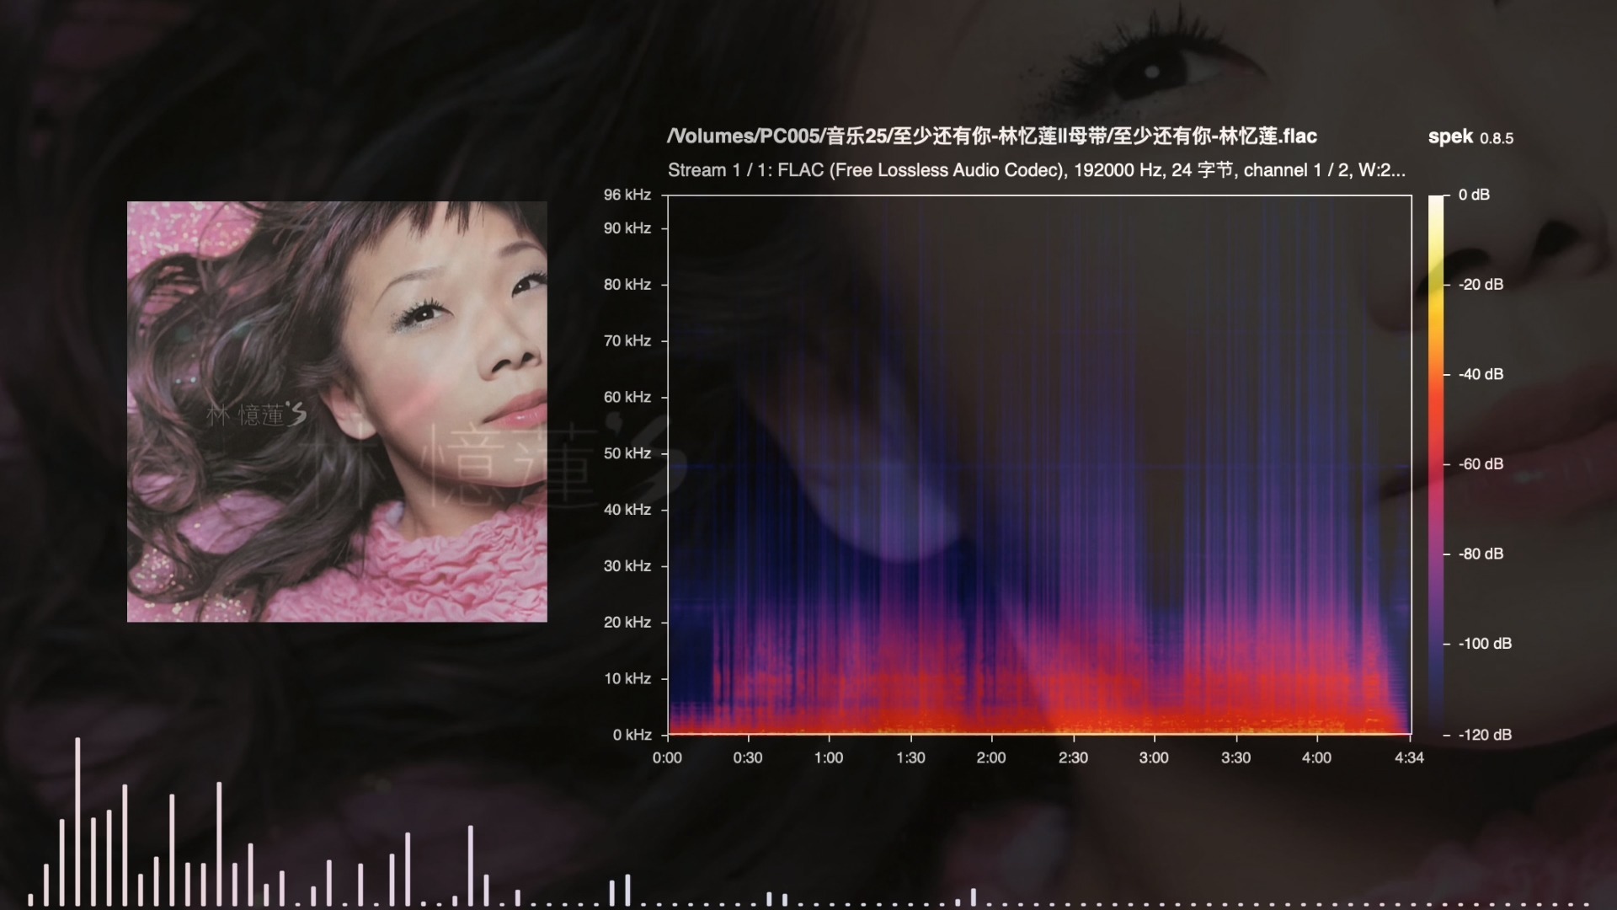The height and width of the screenshot is (910, 1617).
Task: Click the 70 kHz frequency label
Action: click(x=627, y=341)
